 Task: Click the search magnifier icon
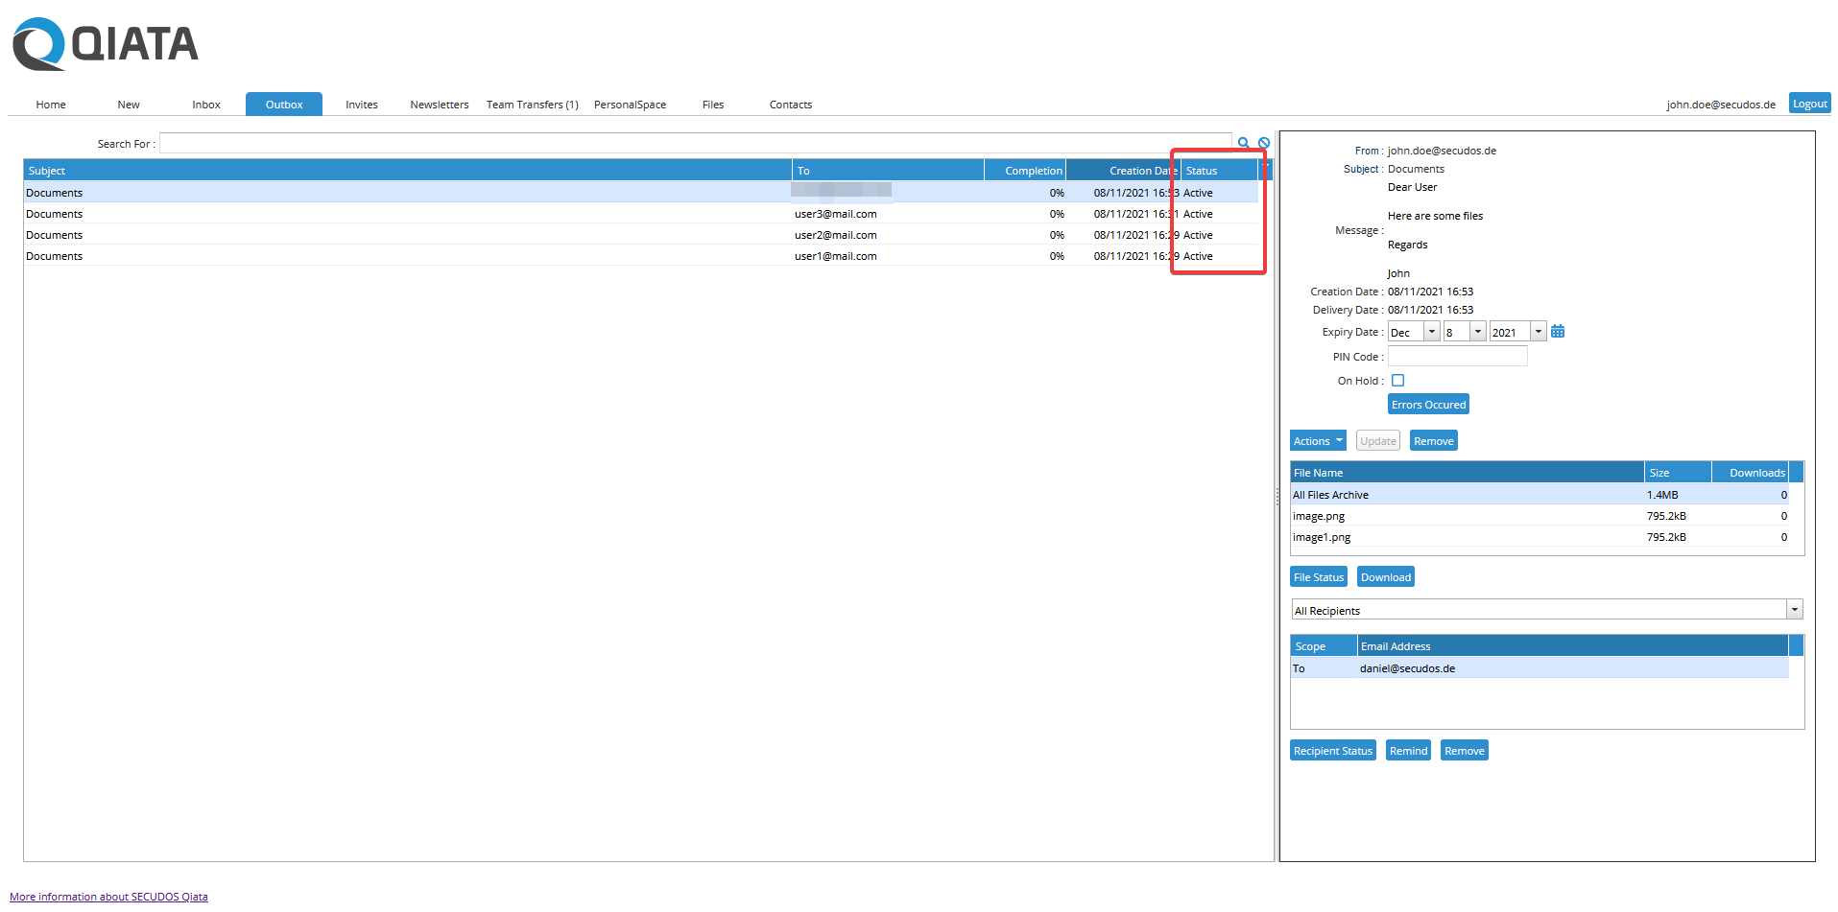tap(1243, 143)
